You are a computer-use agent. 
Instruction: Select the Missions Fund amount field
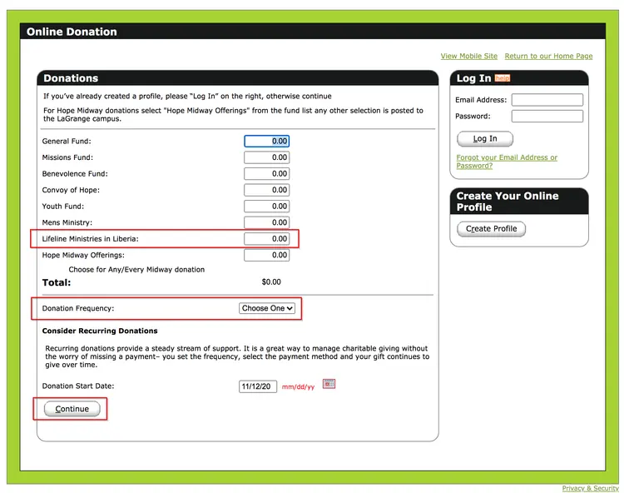pos(266,157)
